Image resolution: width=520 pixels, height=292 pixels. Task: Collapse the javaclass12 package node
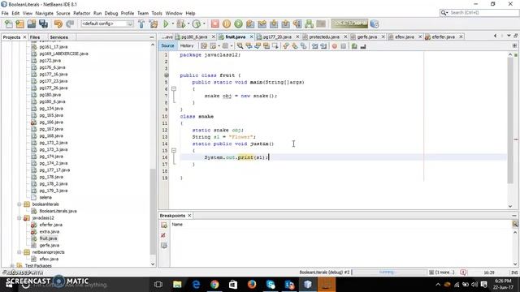[x=19, y=218]
